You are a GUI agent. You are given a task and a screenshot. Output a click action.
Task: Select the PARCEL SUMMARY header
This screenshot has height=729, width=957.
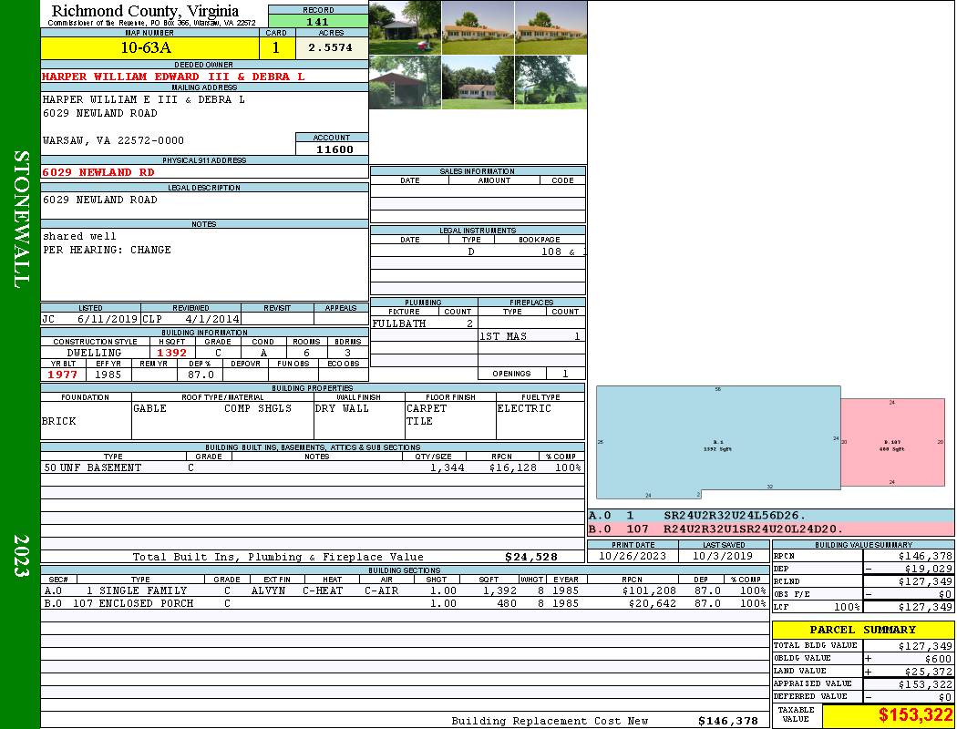coord(862,630)
